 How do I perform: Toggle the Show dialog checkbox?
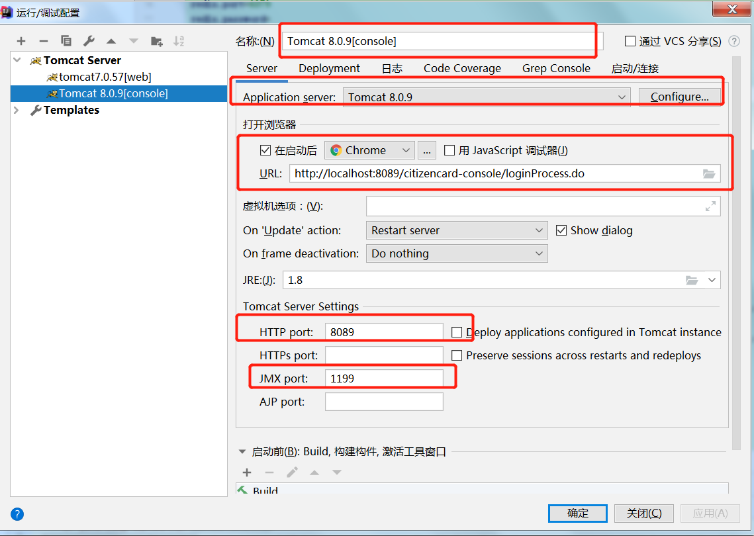click(561, 230)
